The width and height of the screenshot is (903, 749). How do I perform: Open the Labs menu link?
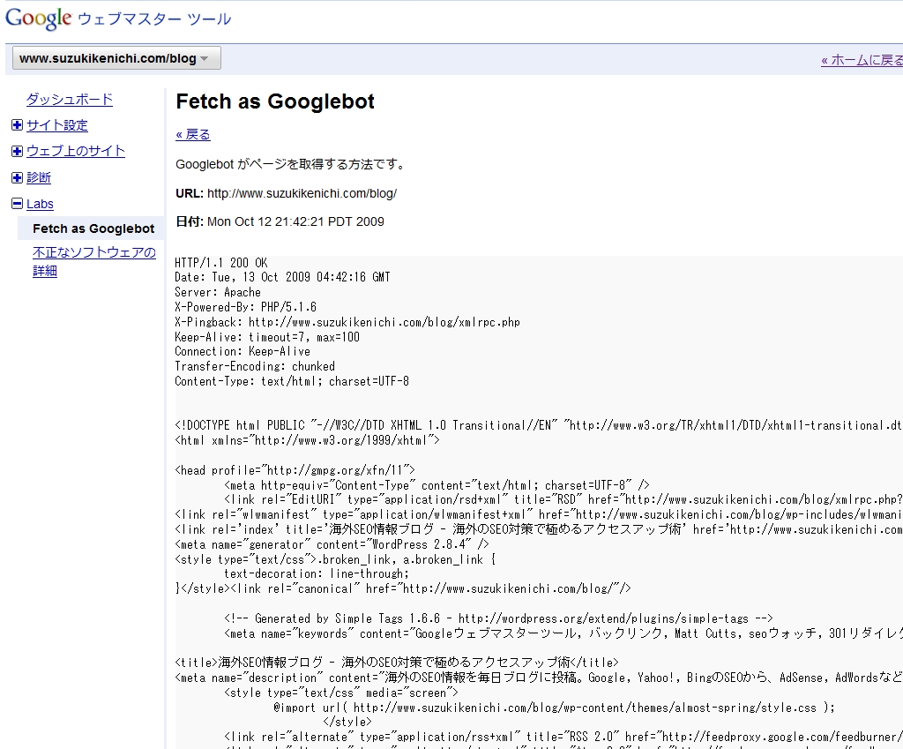click(40, 204)
